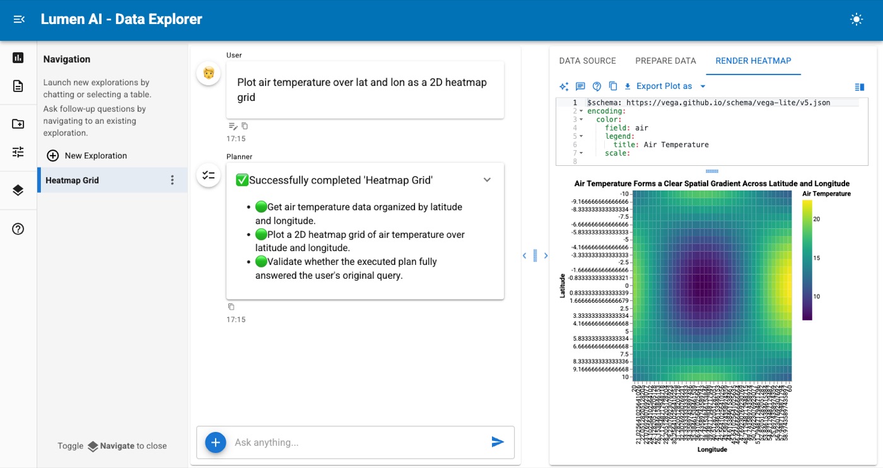Open the comment annotation icon in the editor toolbar

[580, 86]
